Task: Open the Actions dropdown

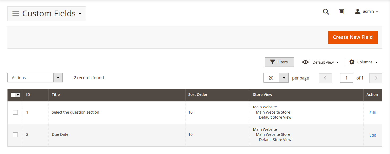Action: (x=35, y=78)
